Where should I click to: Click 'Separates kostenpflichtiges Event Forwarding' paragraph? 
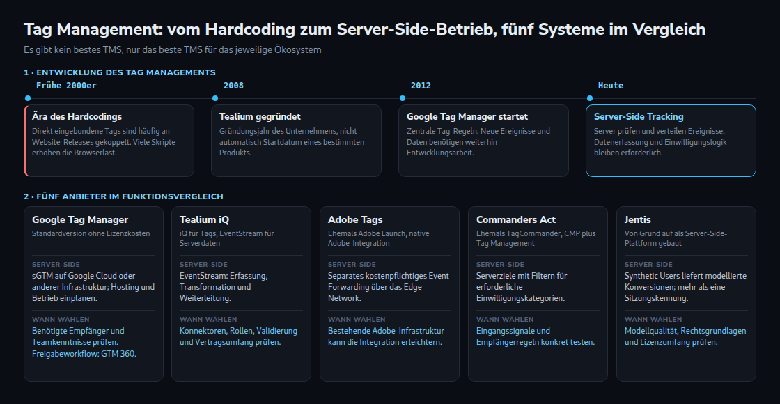(x=388, y=287)
